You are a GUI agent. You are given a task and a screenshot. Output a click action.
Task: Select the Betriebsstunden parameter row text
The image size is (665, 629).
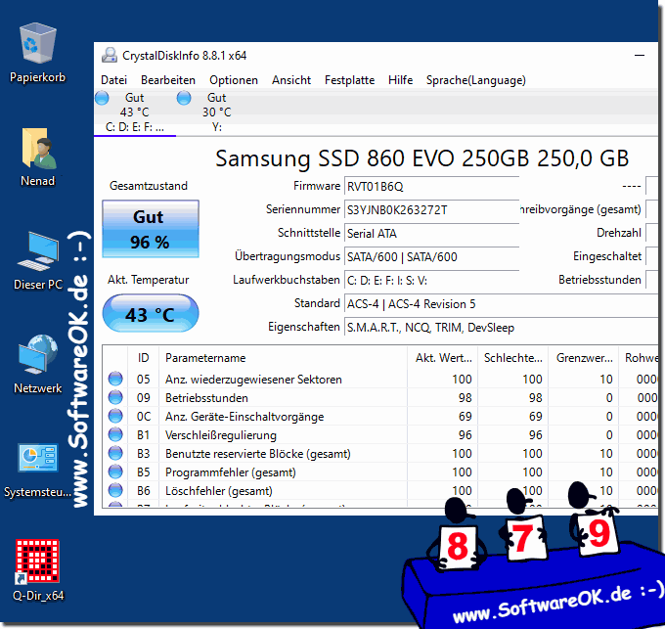coord(206,398)
